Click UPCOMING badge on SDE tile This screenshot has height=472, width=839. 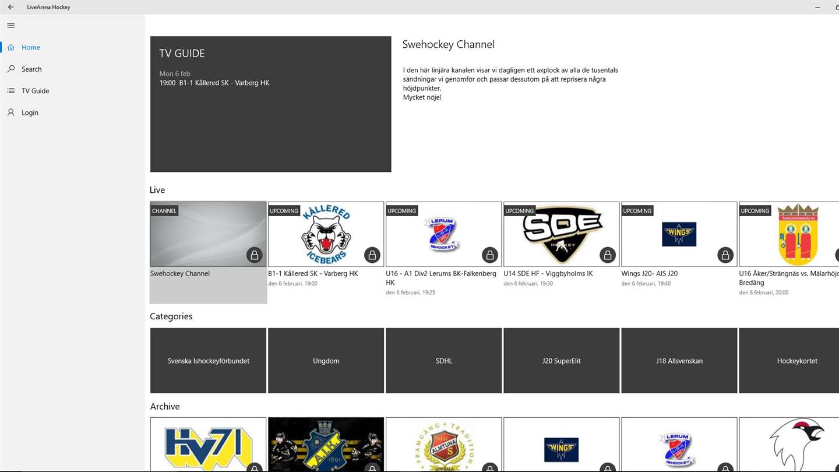(520, 210)
